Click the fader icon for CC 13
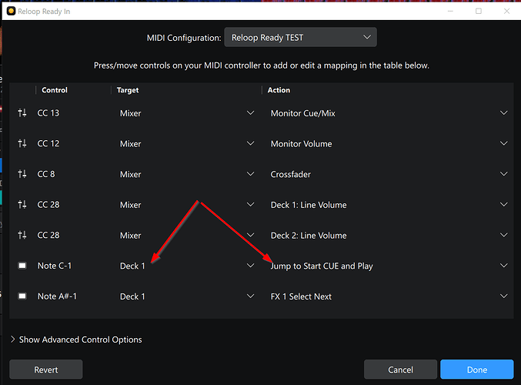The width and height of the screenshot is (521, 385). (22, 113)
